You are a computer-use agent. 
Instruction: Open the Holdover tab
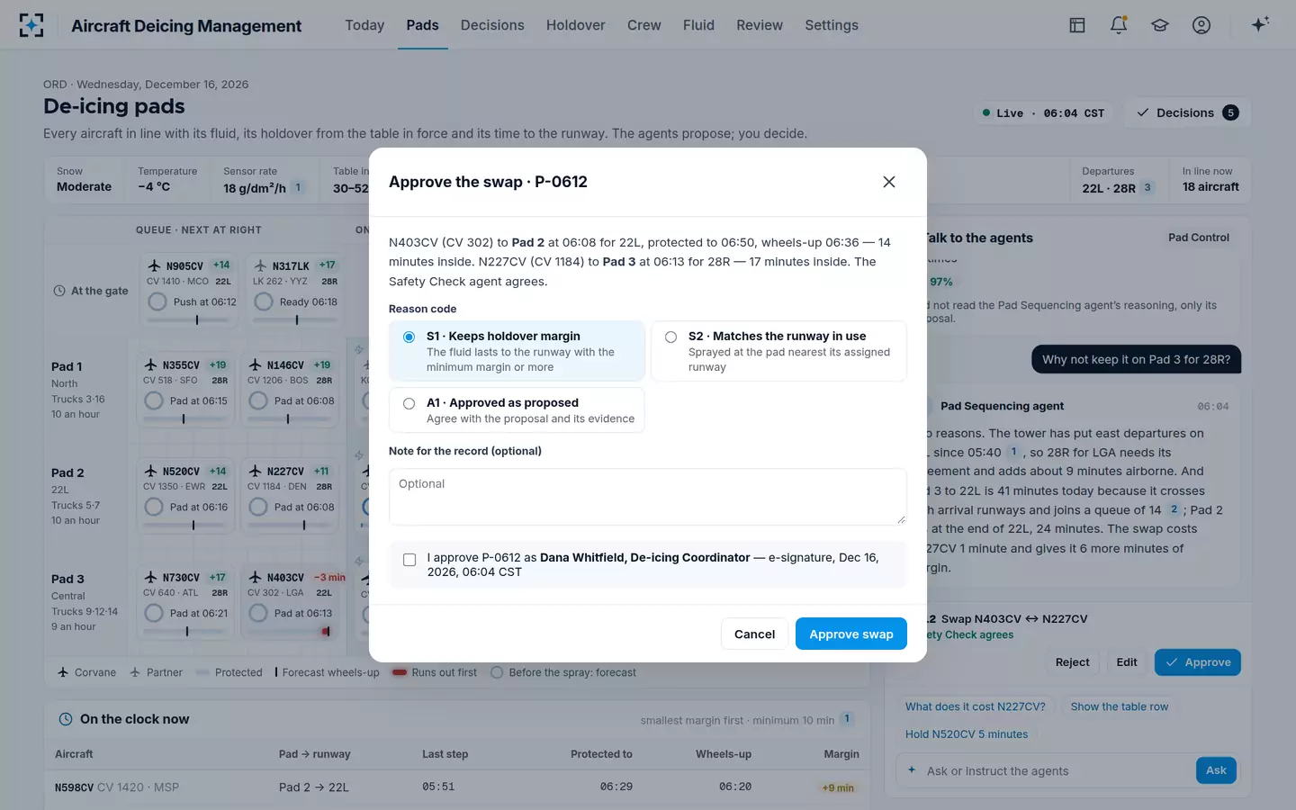tap(575, 25)
